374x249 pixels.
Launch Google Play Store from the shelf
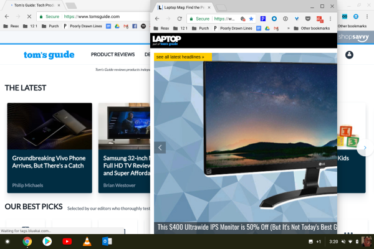click(47, 242)
